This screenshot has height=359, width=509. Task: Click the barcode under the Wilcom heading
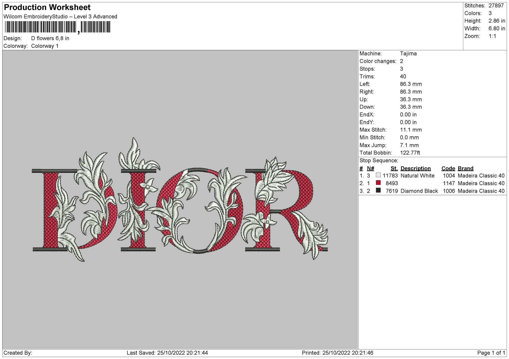click(x=58, y=27)
